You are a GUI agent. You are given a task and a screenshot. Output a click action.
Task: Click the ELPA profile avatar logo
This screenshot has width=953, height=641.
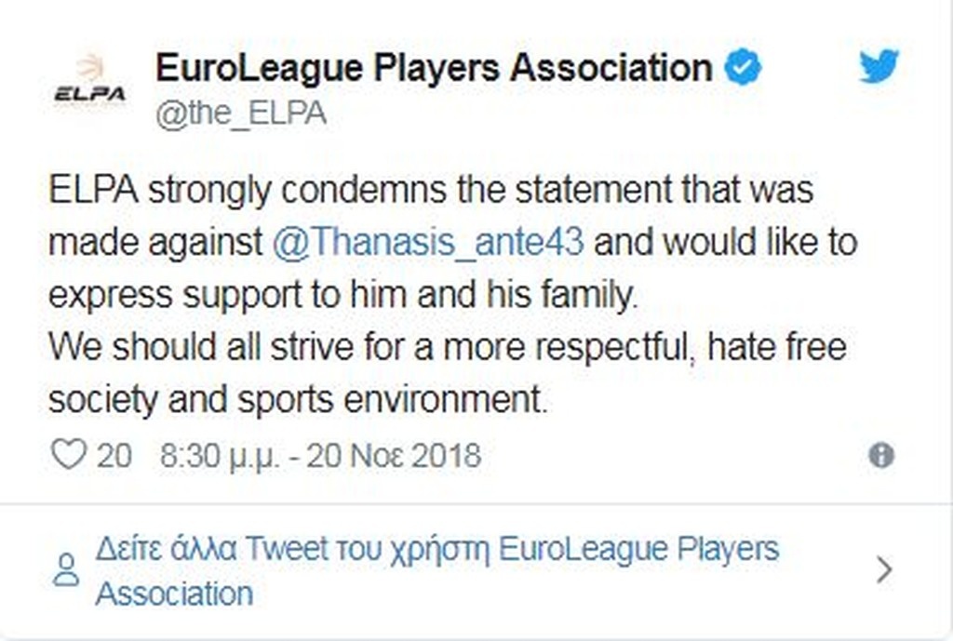coord(90,83)
